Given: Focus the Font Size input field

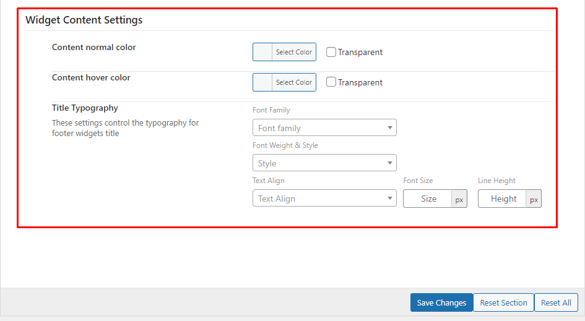Looking at the screenshot, I should tap(428, 199).
